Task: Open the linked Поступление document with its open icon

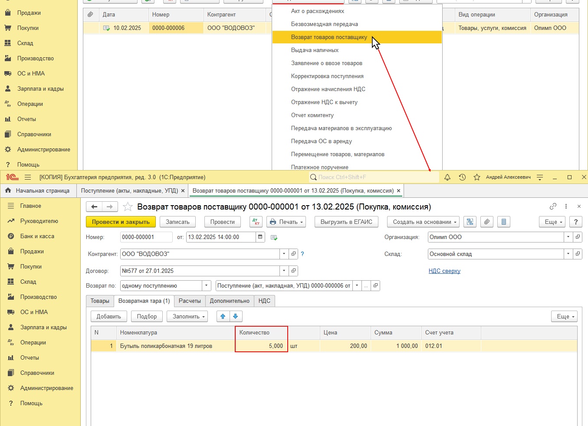Action: (x=375, y=285)
